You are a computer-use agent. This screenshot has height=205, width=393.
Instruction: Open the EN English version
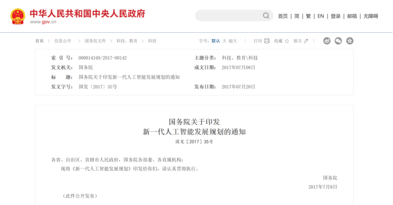[x=321, y=16]
